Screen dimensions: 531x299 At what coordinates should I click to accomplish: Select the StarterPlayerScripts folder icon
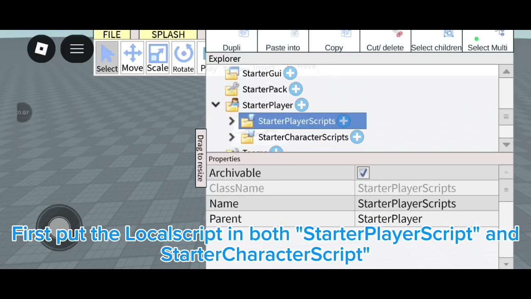coord(247,121)
